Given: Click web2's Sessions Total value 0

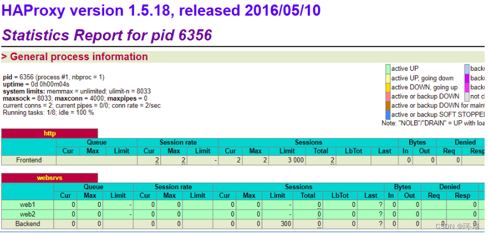Looking at the screenshot, I should pyautogui.click(x=319, y=215).
